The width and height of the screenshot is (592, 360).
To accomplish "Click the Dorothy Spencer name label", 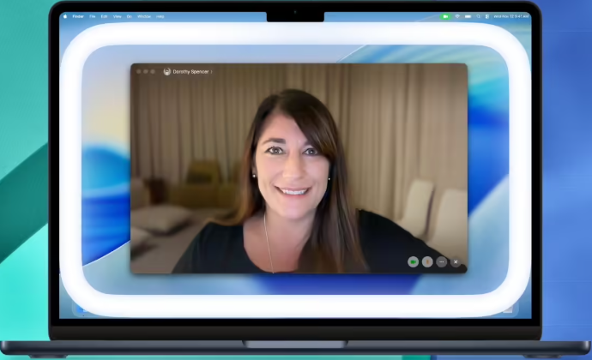I will (x=190, y=72).
